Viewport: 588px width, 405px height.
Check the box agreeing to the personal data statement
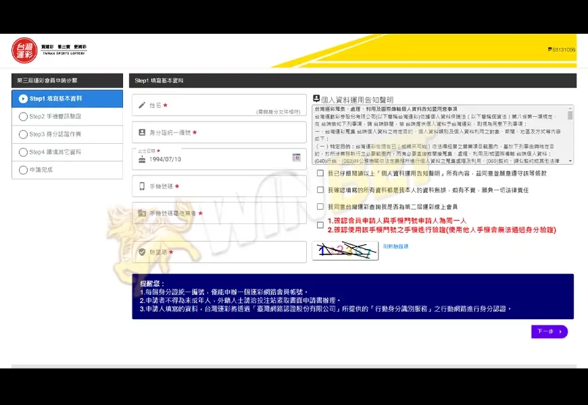pyautogui.click(x=320, y=173)
